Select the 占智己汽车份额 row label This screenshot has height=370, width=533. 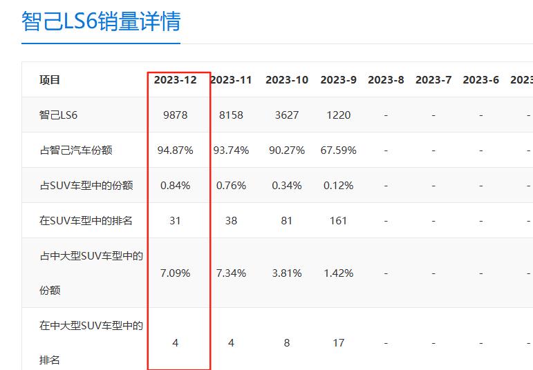(x=76, y=150)
